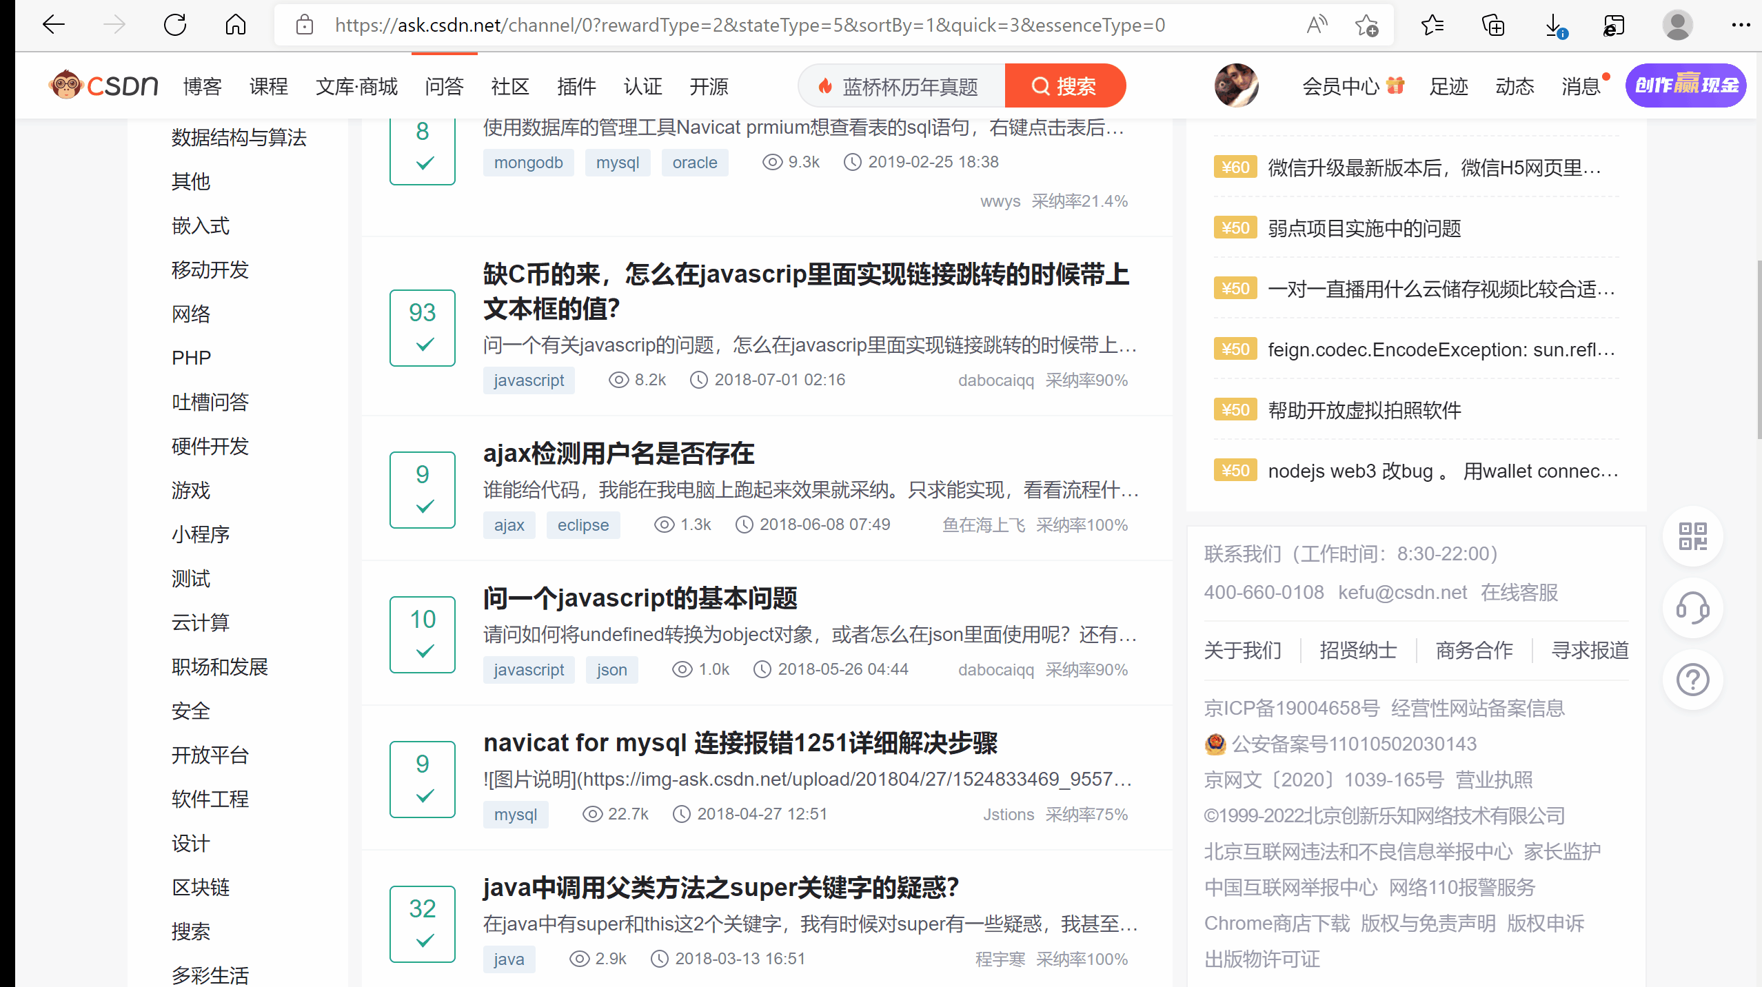Viewport: 1762px width, 987px height.
Task: Open 招贤纳士 footer link
Action: (1358, 650)
